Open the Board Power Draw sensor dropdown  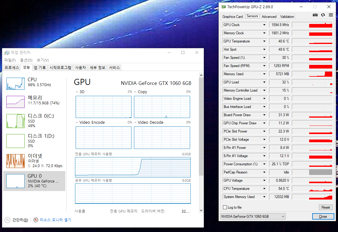(264, 115)
